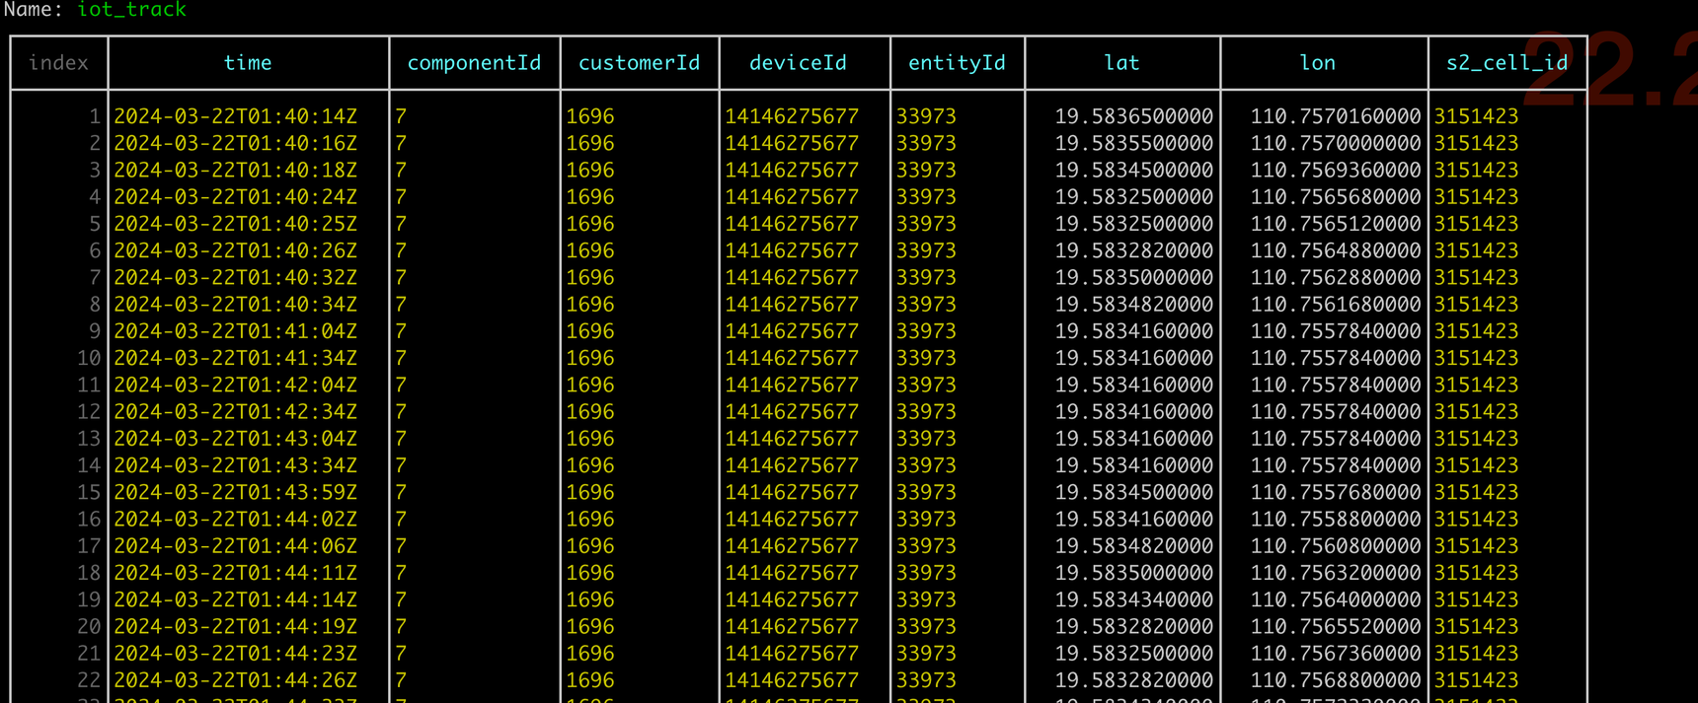1698x703 pixels.
Task: Click longitude value 110.7560800000
Action: [1336, 546]
